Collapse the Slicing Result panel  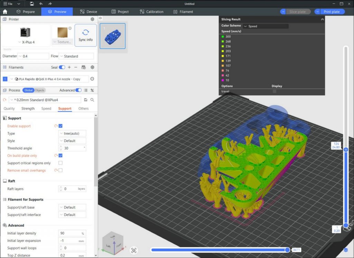coord(322,20)
